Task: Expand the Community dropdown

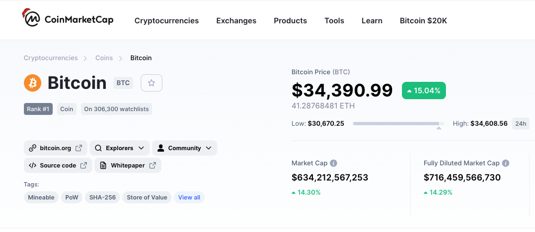Action: 185,148
